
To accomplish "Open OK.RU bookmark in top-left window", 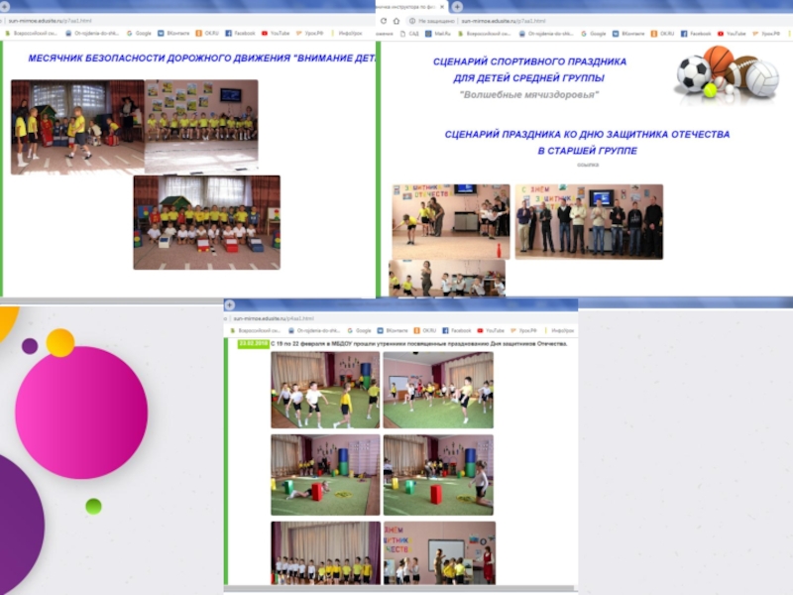I will point(207,33).
